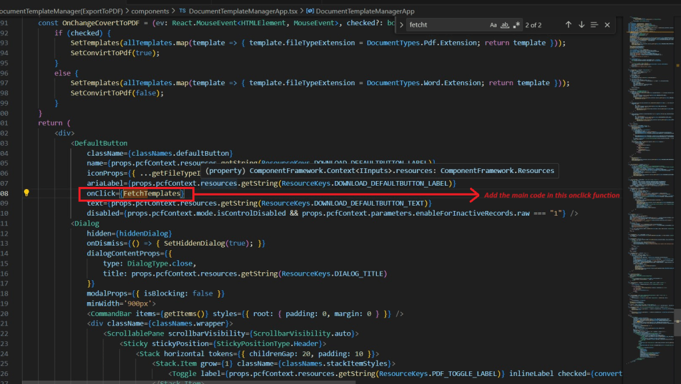
Task: Select DocumentTemplateManagerApp symbol breadcrumb
Action: click(365, 11)
